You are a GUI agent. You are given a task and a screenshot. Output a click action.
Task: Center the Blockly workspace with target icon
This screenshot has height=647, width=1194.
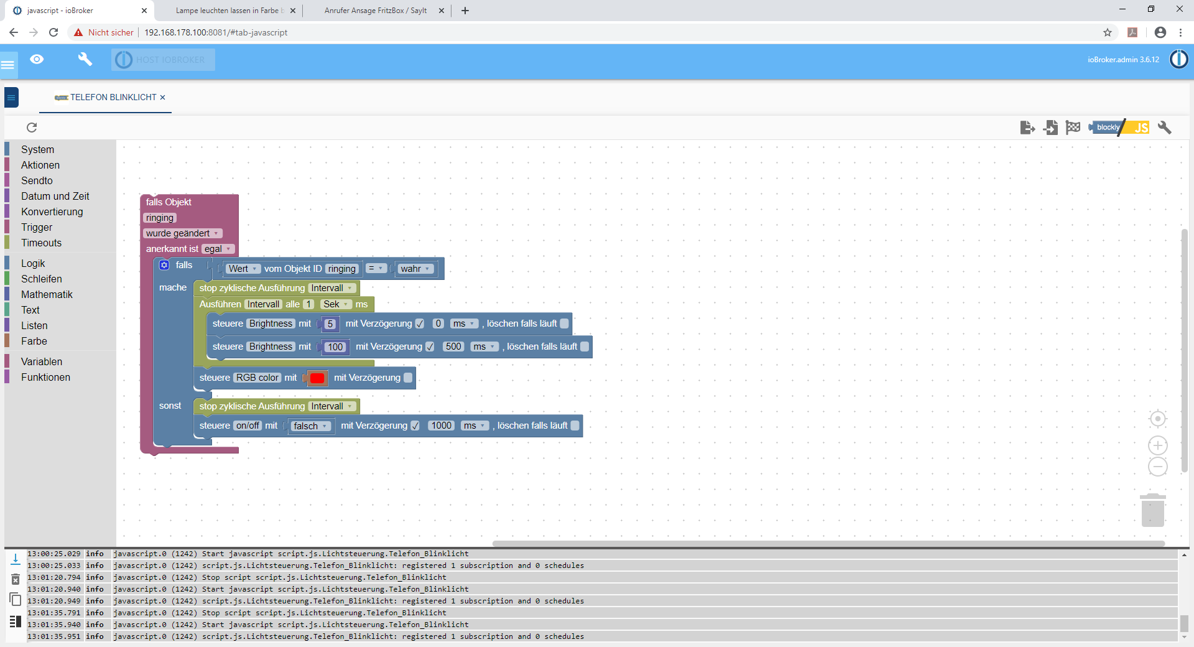pos(1158,419)
